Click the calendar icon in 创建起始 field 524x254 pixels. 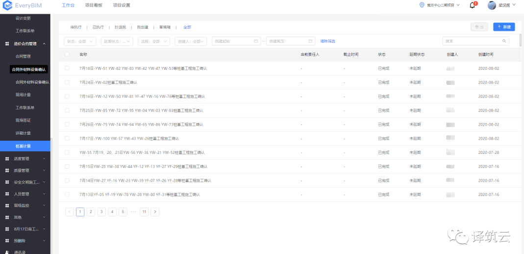(x=256, y=41)
